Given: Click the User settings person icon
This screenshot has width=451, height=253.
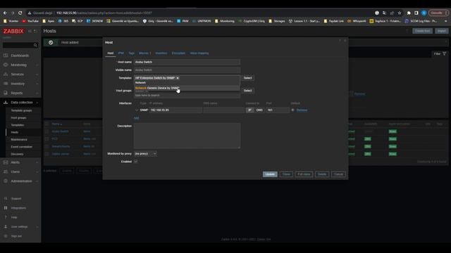Looking at the screenshot, I should (6, 226).
